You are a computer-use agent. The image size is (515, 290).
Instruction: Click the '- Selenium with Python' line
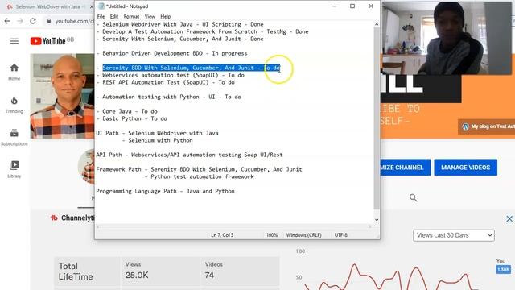pyautogui.click(x=158, y=140)
